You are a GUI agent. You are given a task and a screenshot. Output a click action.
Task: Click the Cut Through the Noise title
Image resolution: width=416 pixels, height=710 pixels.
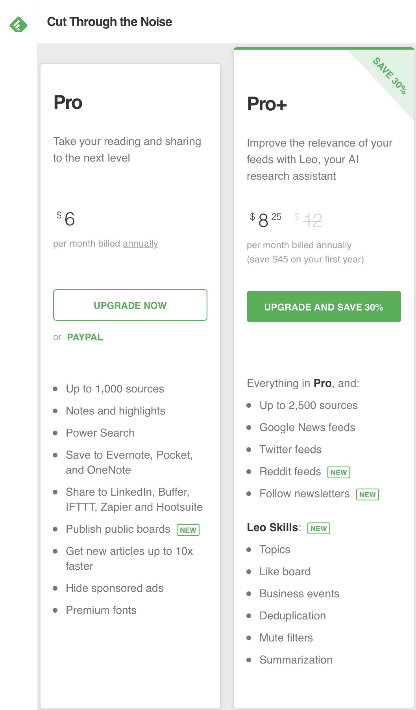tap(109, 22)
